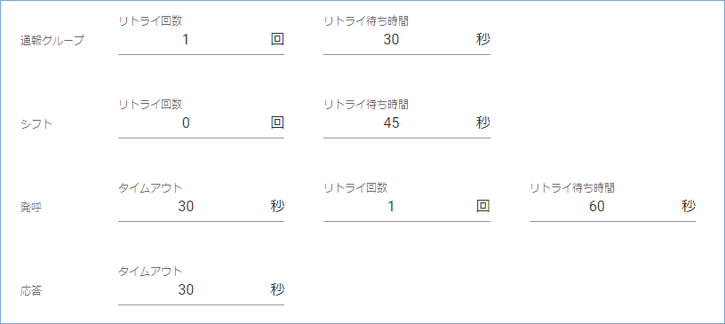
Task: Click the リトライ待ち時間 caption in シフト row
Action: click(x=366, y=105)
